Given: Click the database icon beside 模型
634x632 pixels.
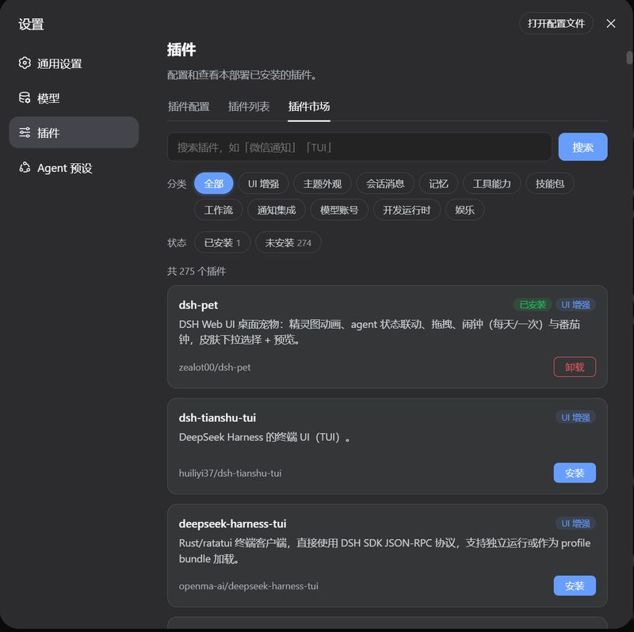Looking at the screenshot, I should [x=25, y=97].
